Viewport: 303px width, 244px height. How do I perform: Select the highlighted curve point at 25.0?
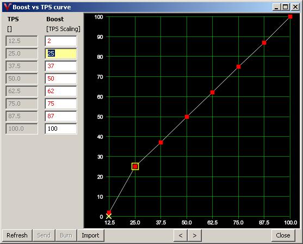click(x=135, y=167)
